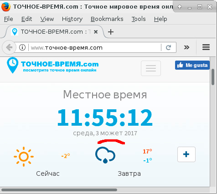Click the URL address field
This screenshot has width=217, height=194.
(x=95, y=48)
